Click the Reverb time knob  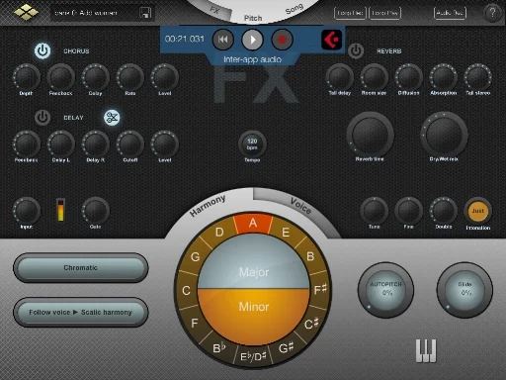(x=370, y=135)
